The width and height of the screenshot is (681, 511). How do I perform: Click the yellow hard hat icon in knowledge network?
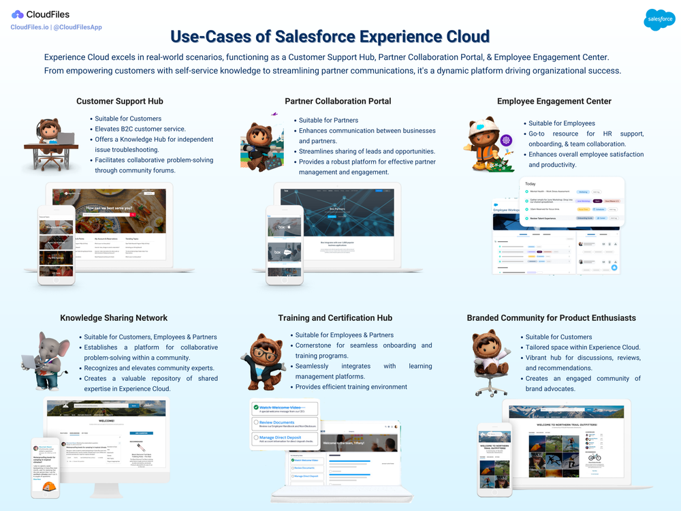tap(50, 486)
